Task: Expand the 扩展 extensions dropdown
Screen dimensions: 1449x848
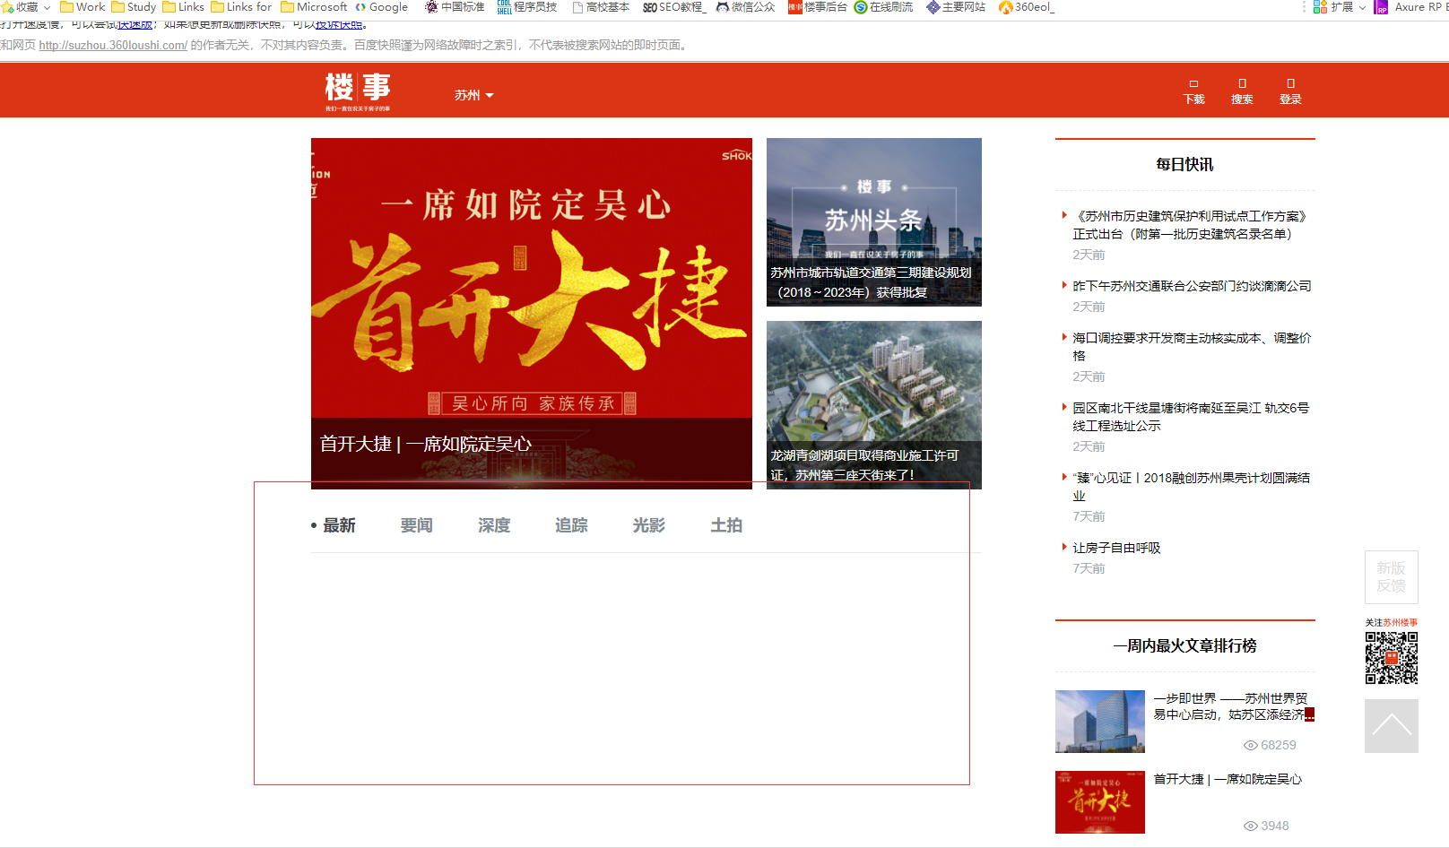Action: [x=1341, y=7]
